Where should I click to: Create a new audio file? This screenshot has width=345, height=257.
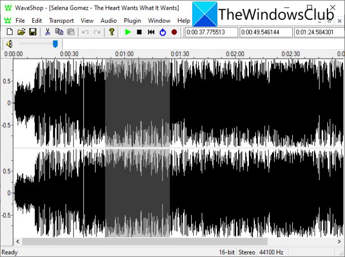(10, 32)
